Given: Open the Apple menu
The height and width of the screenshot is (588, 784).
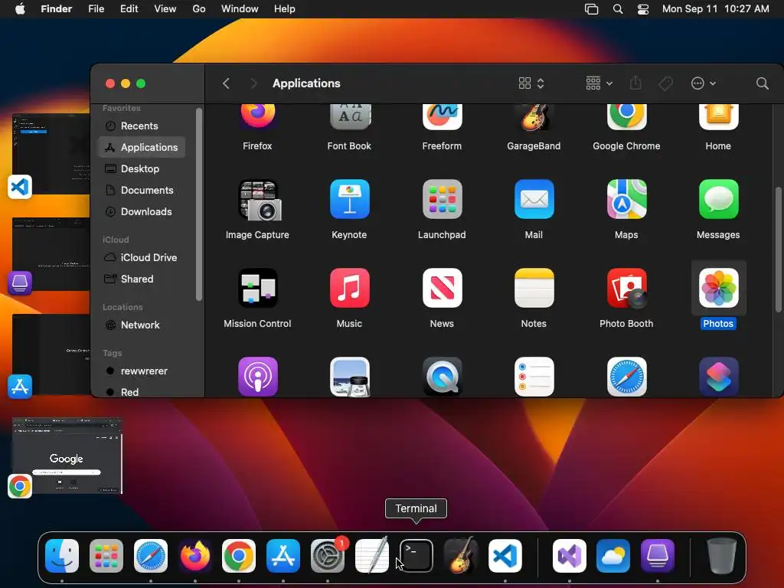Looking at the screenshot, I should pyautogui.click(x=20, y=9).
